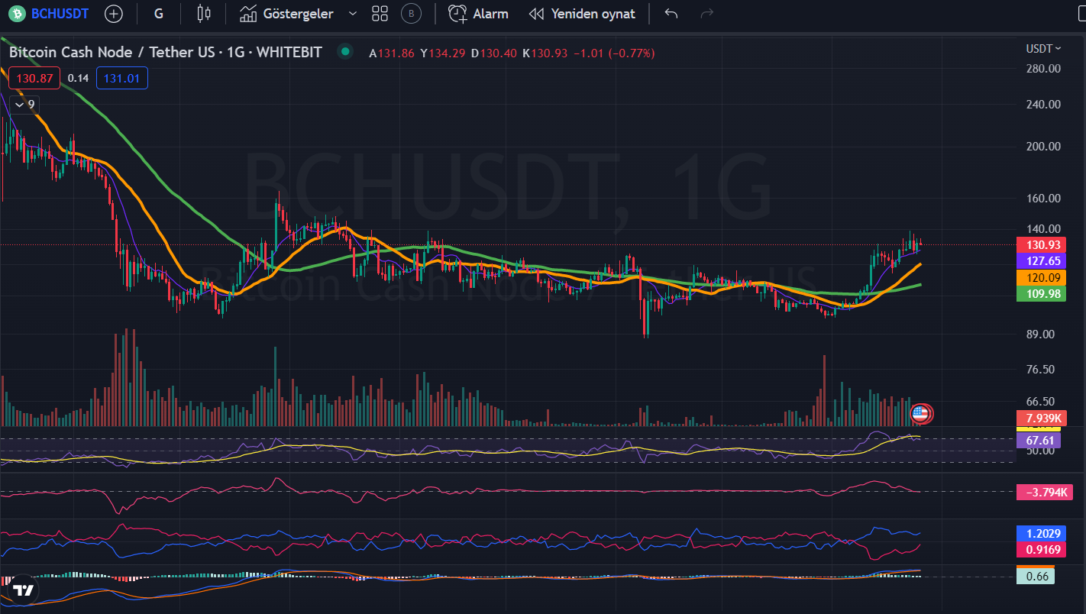Click the blue 1.2029 indicator label
This screenshot has width=1086, height=614.
1042,534
